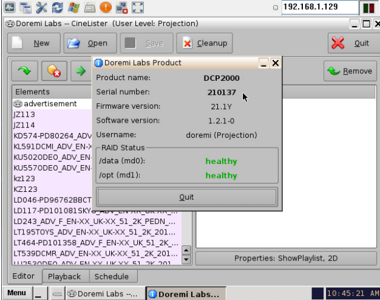Click the green curved arrow refresh button
The height and width of the screenshot is (300, 380).
[x=25, y=71]
